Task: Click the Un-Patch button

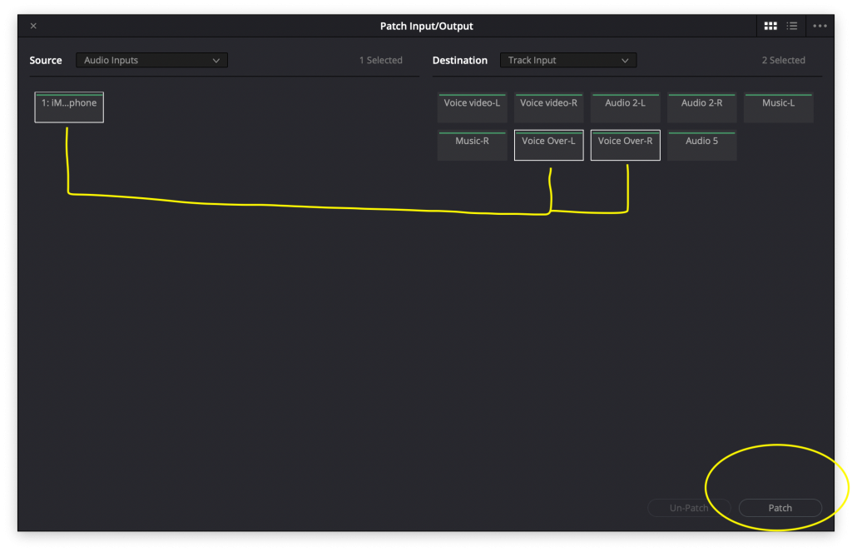Action: 689,508
